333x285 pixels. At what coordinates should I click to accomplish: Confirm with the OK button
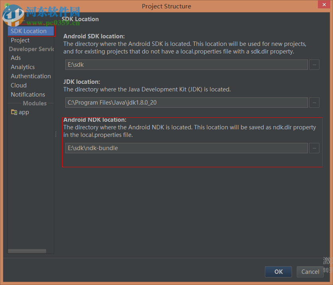coord(278,272)
